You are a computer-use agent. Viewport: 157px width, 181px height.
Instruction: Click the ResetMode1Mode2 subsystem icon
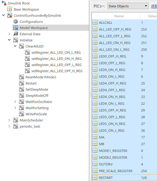coord(21,77)
